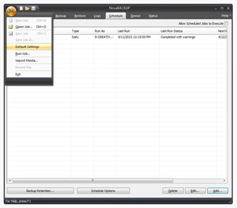The width and height of the screenshot is (237, 208).
Task: Click the open folder icon in quick toolbar
Action: (27, 9)
